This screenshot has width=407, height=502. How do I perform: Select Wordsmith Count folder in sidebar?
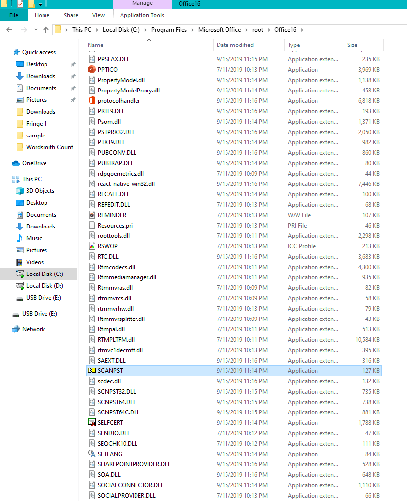(x=49, y=147)
